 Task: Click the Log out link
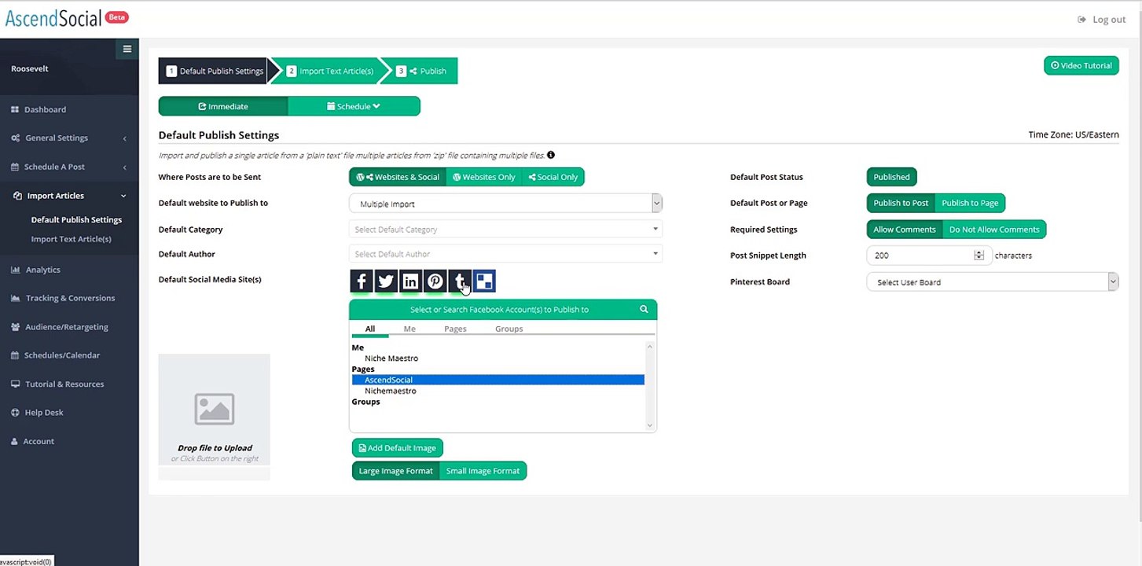coord(1109,20)
